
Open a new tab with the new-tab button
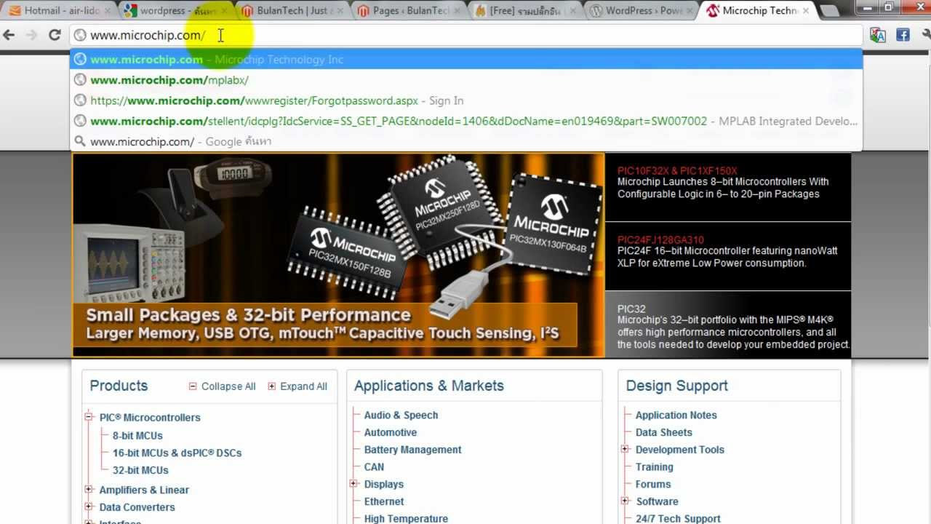(828, 11)
